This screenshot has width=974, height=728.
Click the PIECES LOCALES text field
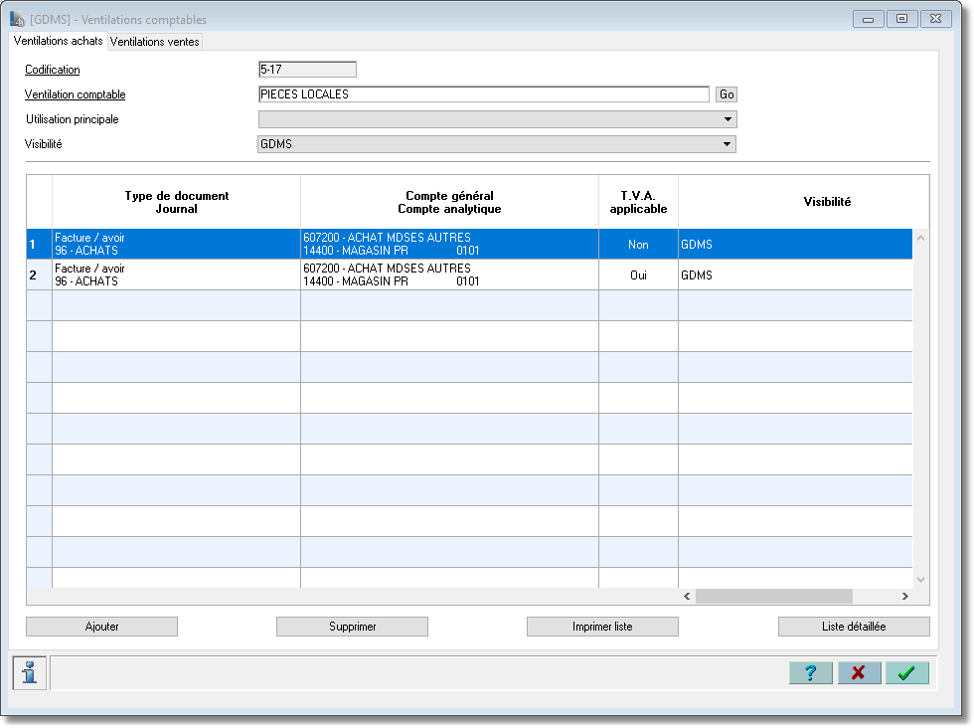coord(484,94)
